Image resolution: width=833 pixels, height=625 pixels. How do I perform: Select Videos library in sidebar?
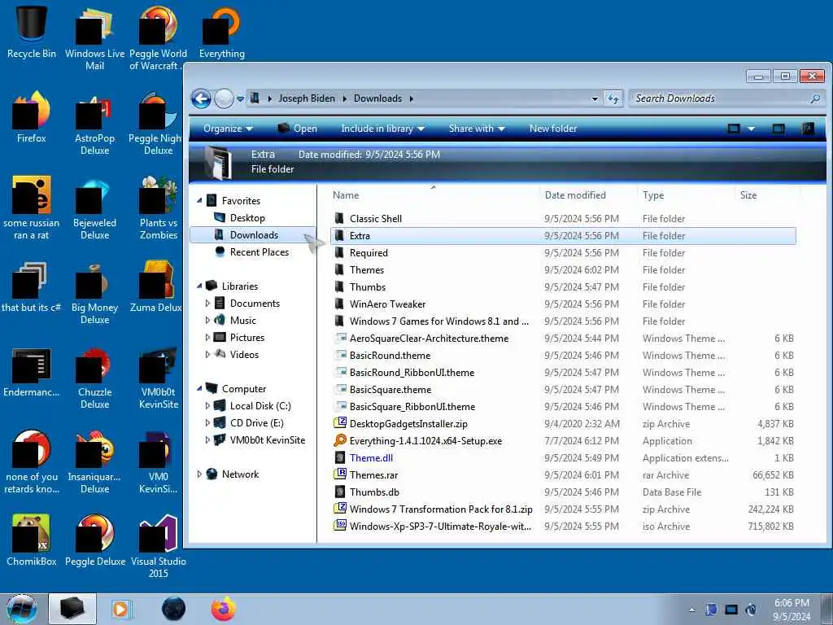pos(244,355)
